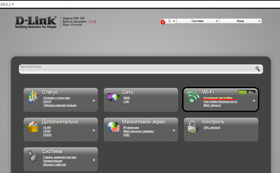This screenshot has height=173, width=280.
Task: Open the Пароль администратора link
Action: click(60, 157)
